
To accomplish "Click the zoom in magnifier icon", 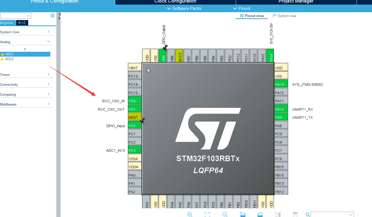I will (190, 214).
